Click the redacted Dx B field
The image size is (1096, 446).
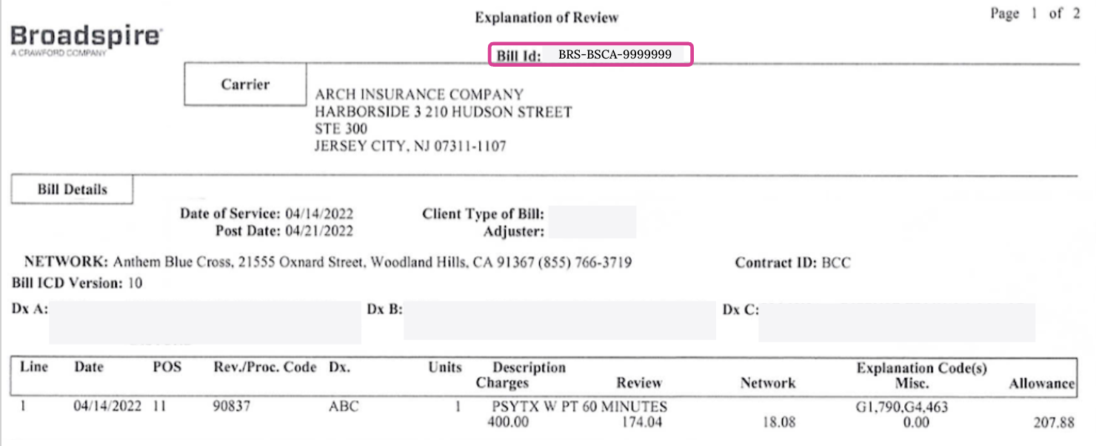pyautogui.click(x=559, y=321)
